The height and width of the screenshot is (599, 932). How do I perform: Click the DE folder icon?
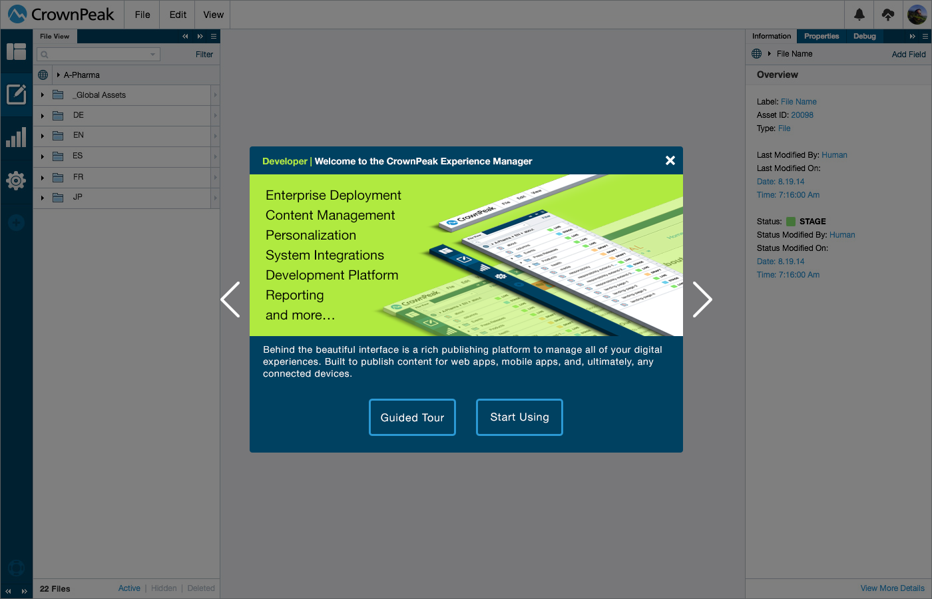(58, 115)
